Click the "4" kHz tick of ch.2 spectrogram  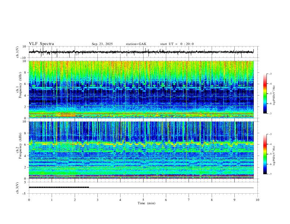[26, 156]
